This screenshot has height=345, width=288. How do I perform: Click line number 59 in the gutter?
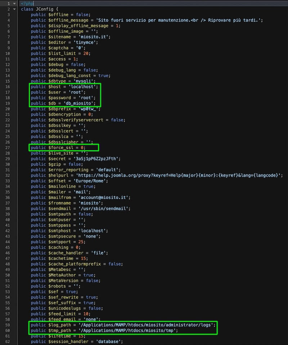8,325
